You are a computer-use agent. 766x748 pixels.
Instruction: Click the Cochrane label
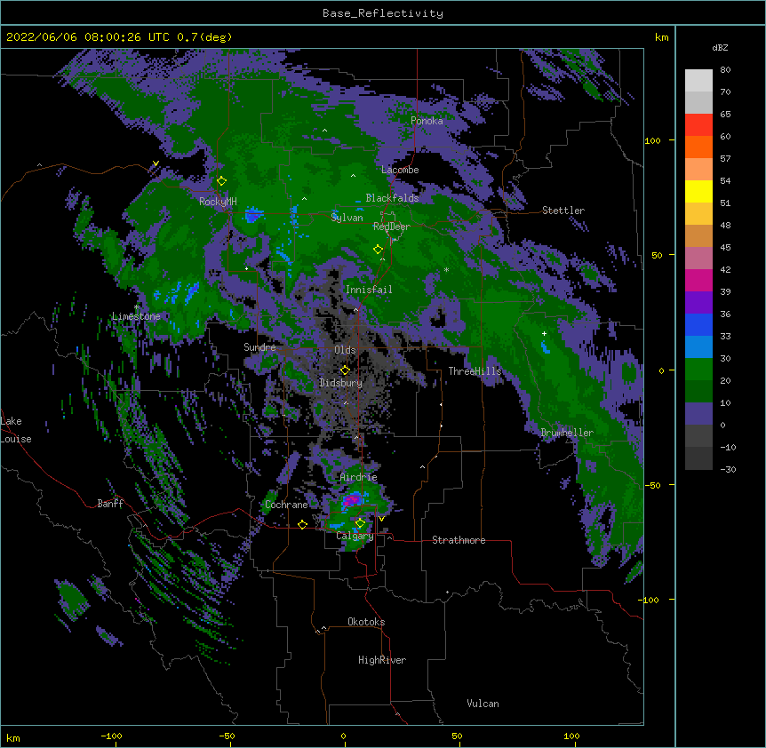tap(286, 505)
